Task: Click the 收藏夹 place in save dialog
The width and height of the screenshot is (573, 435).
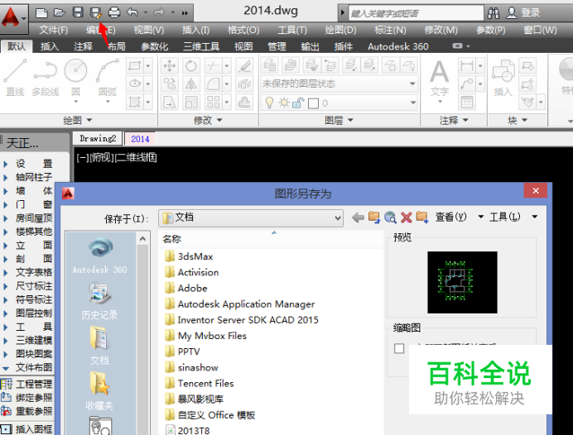Action: 99,391
